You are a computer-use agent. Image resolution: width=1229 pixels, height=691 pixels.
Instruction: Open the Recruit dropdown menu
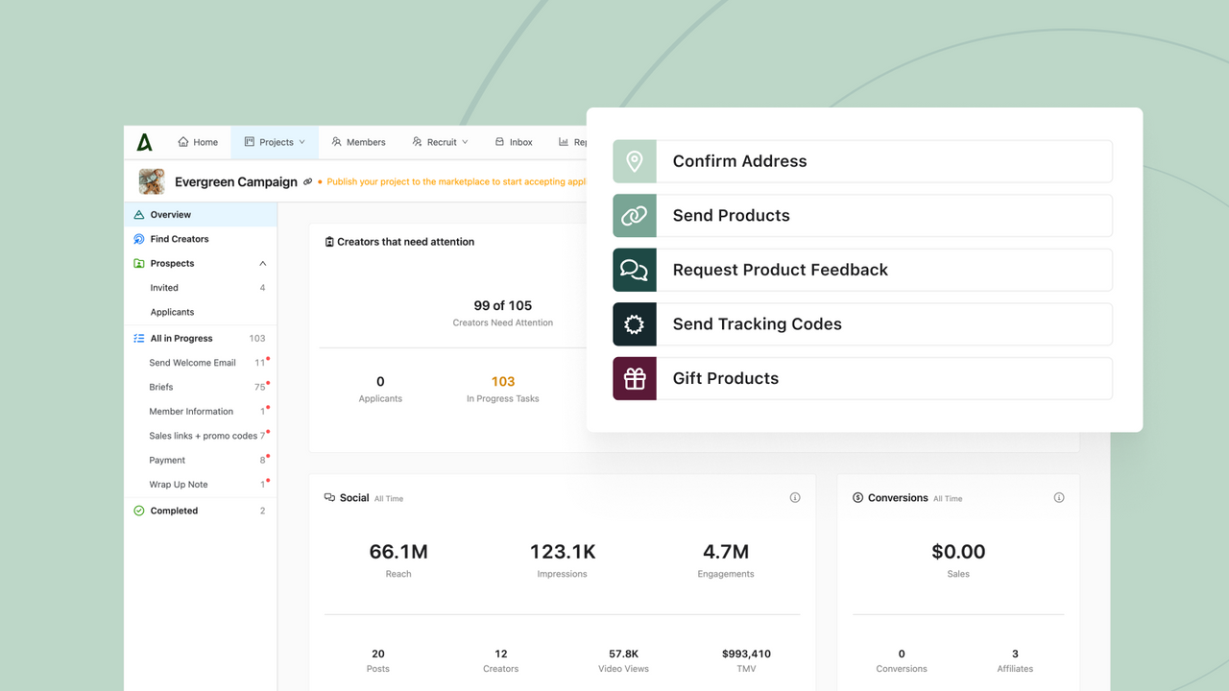point(440,141)
